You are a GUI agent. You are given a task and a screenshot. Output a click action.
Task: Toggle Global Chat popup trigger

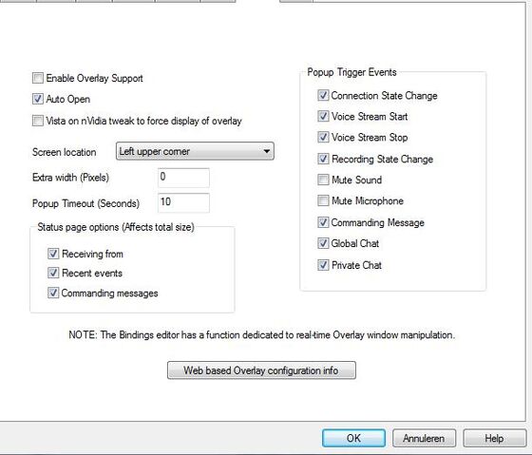point(323,243)
